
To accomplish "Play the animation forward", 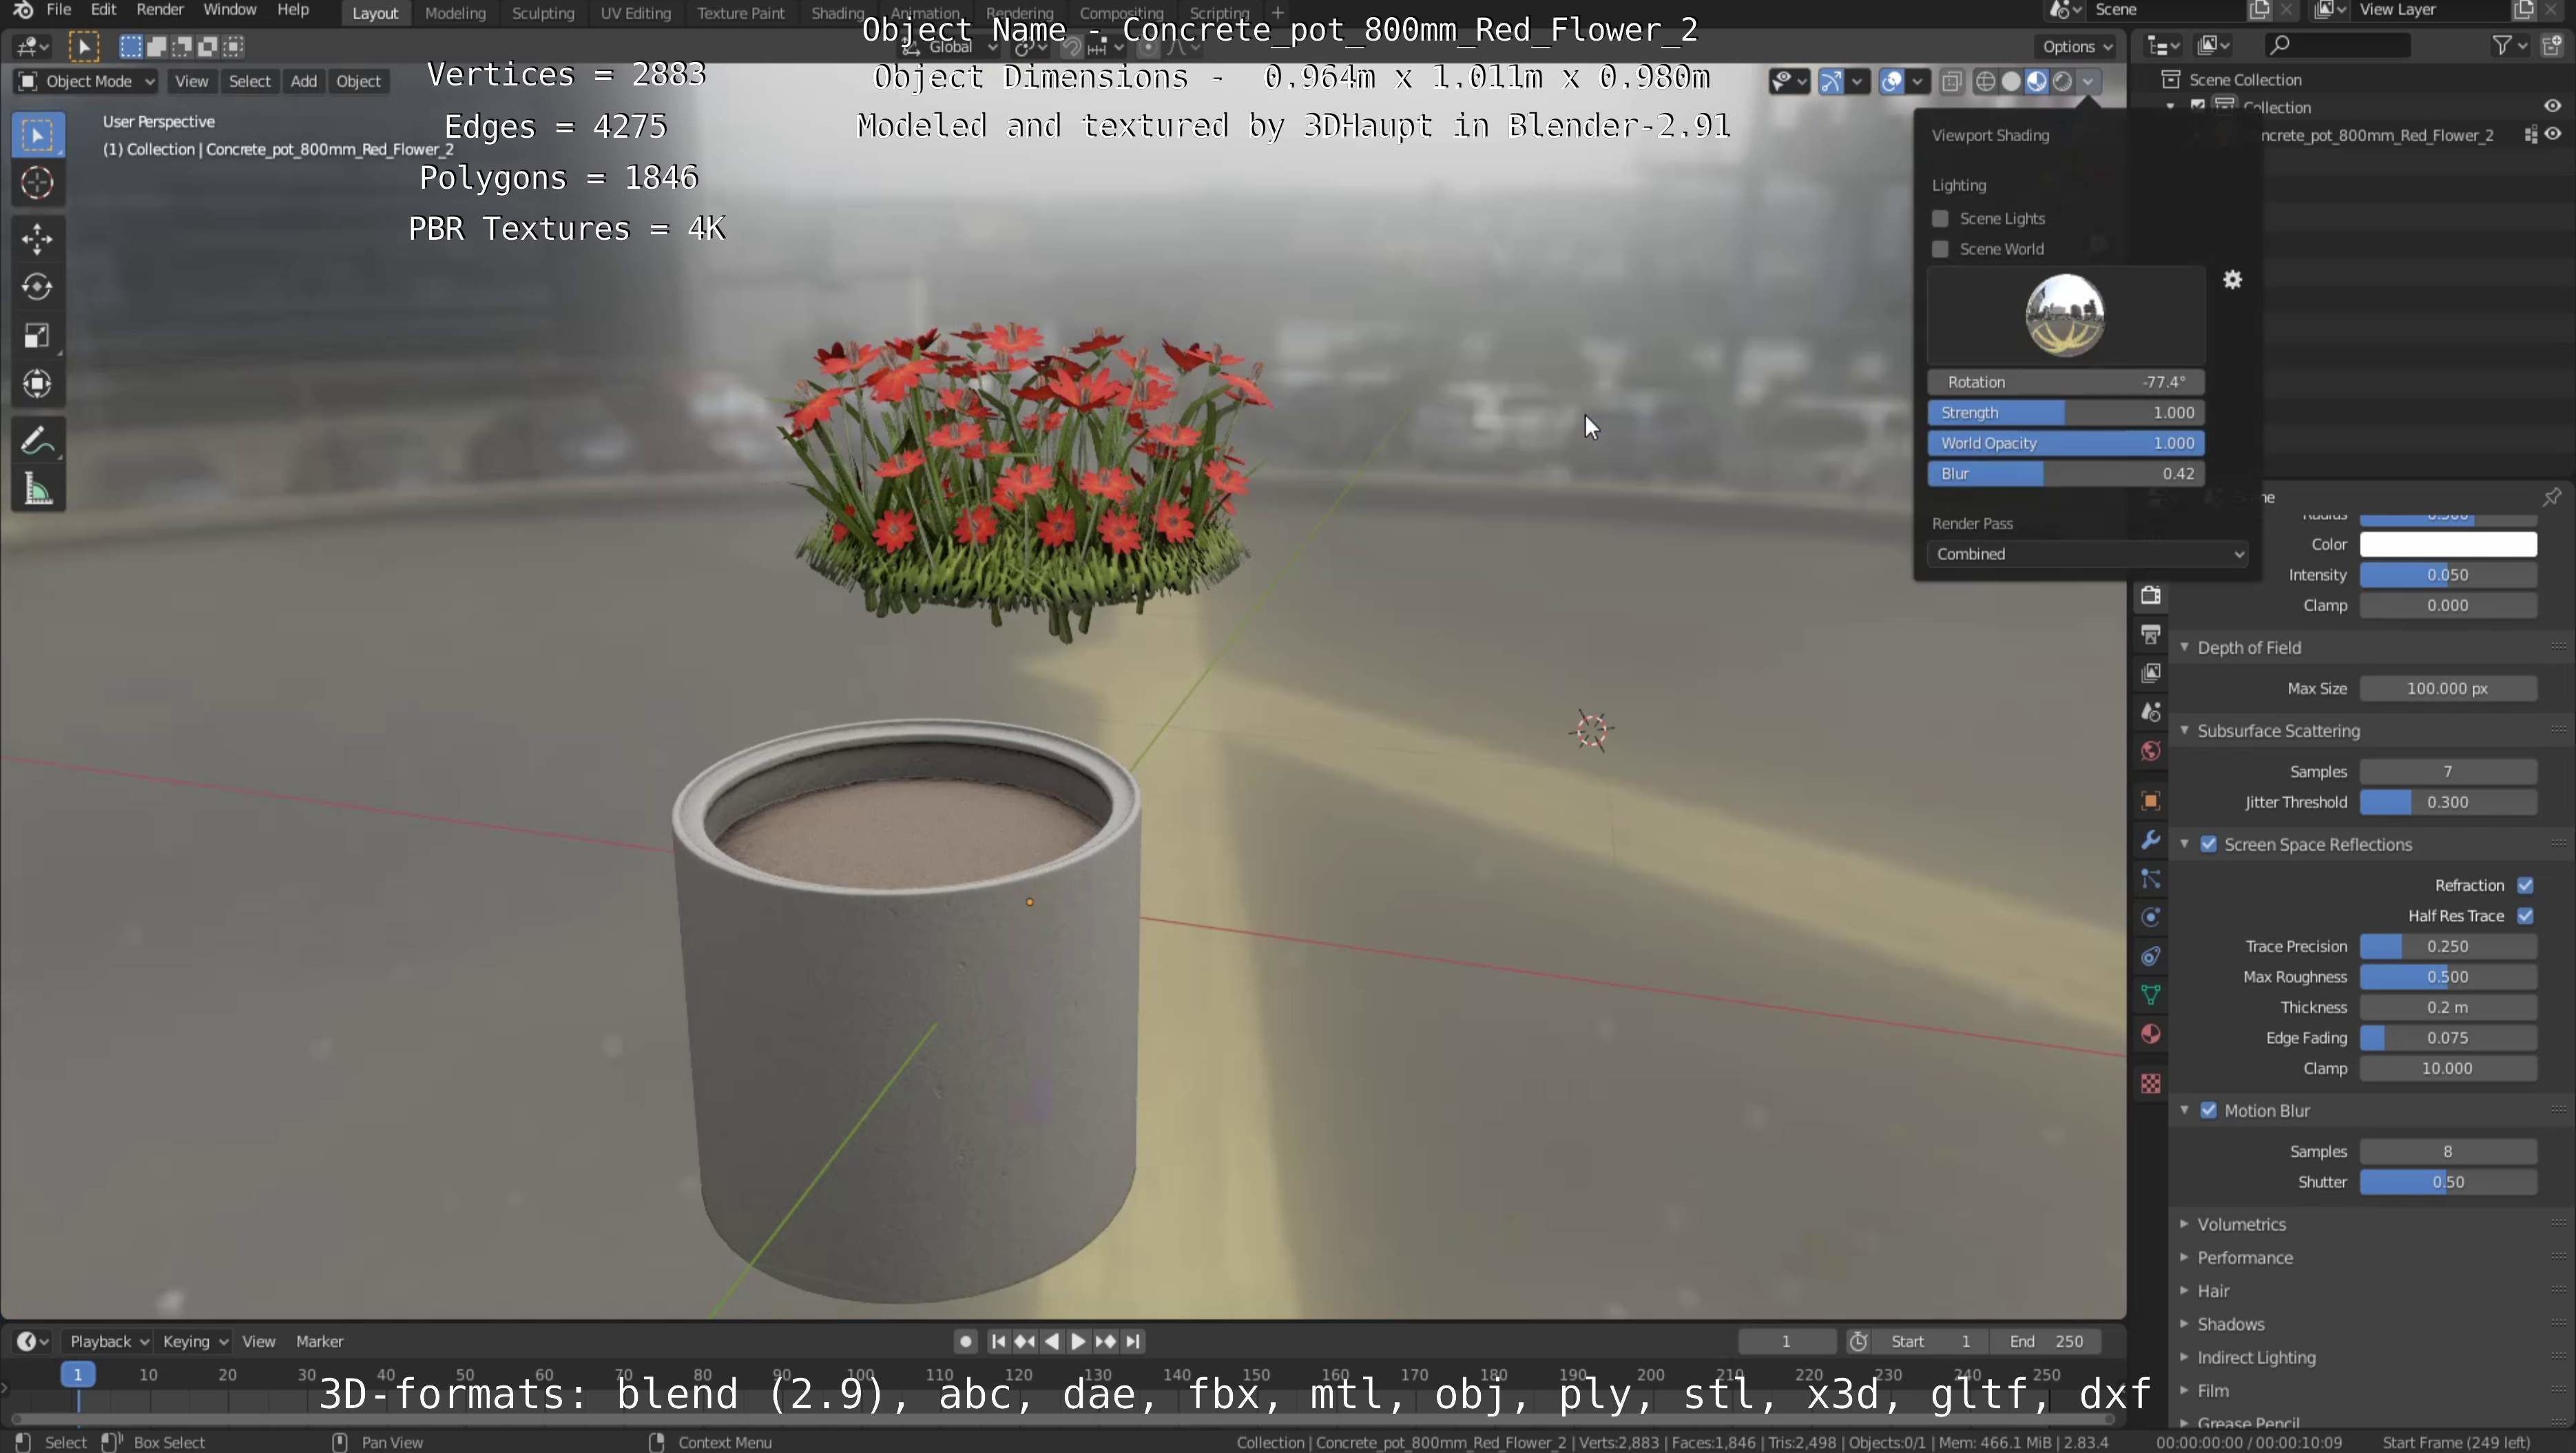I will point(1078,1341).
